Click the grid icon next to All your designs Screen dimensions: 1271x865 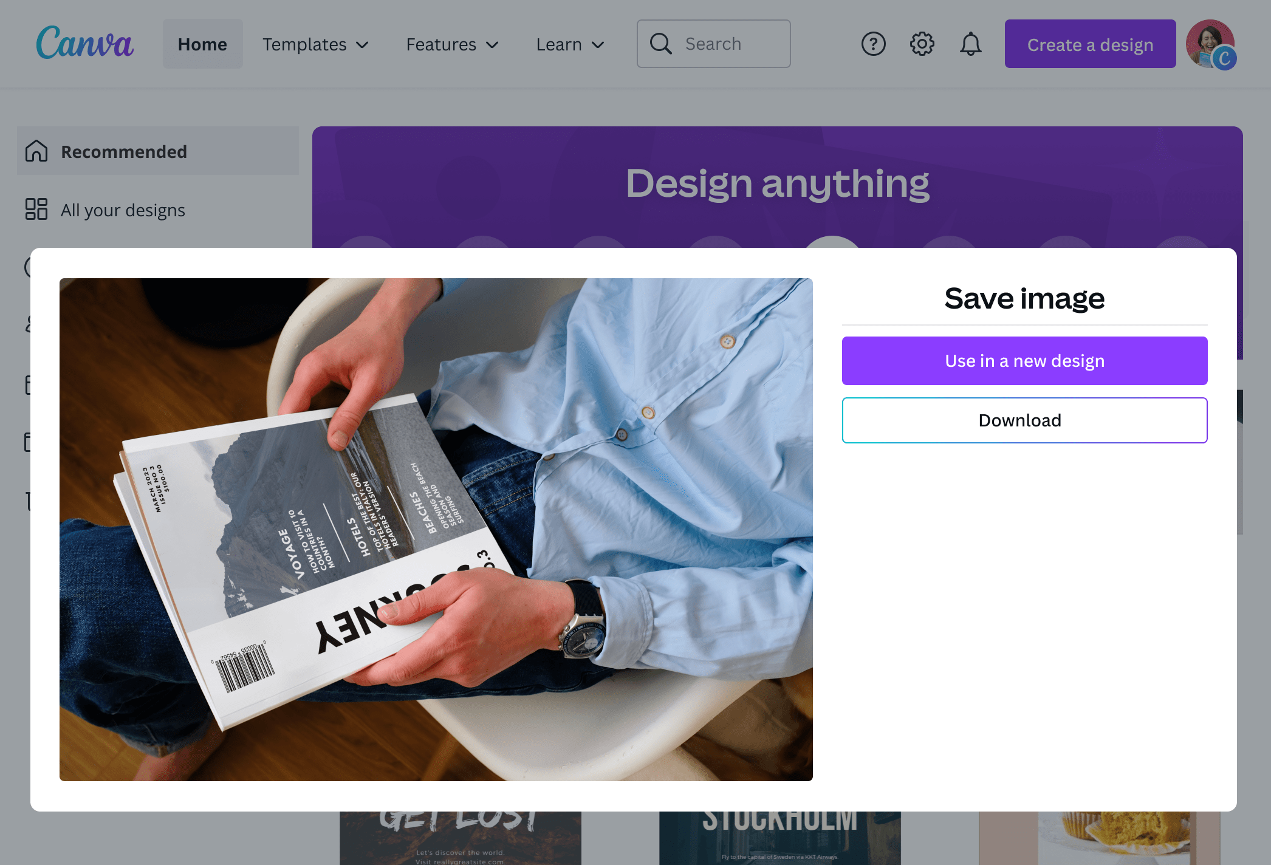click(x=36, y=210)
